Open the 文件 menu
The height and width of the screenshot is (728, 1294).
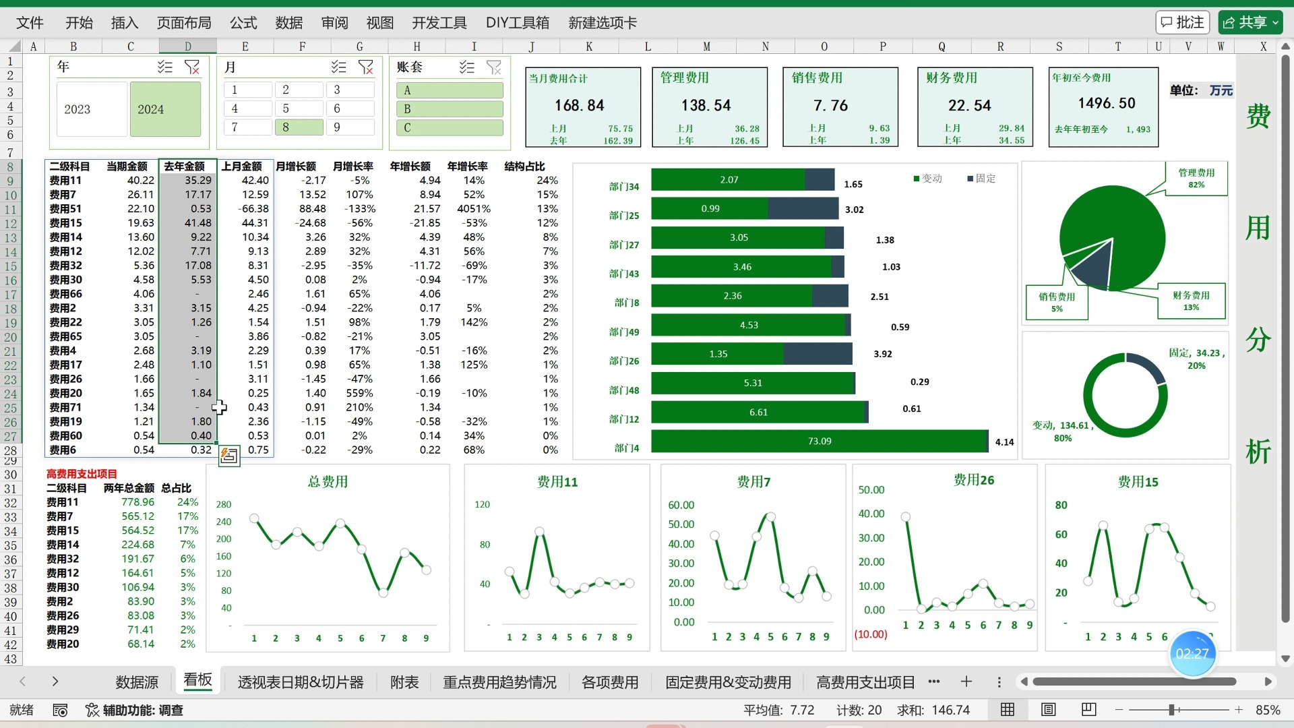(30, 23)
